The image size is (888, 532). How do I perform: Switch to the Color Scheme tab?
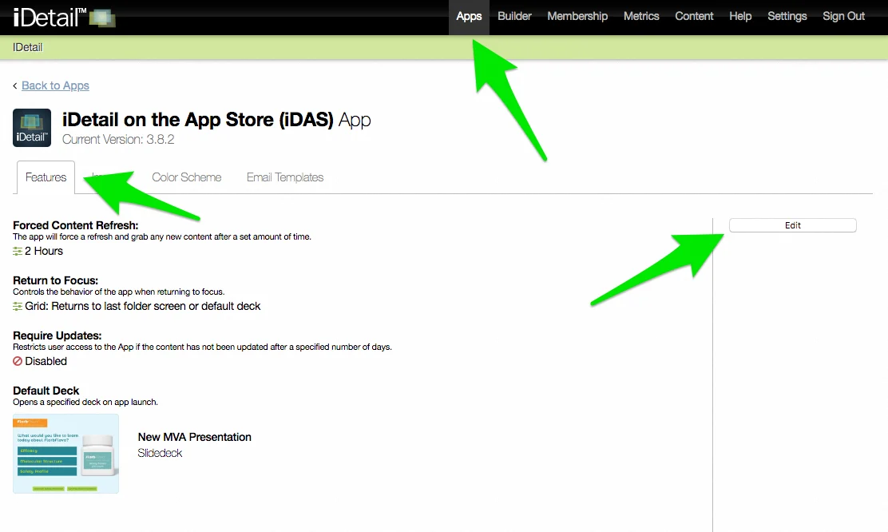186,177
